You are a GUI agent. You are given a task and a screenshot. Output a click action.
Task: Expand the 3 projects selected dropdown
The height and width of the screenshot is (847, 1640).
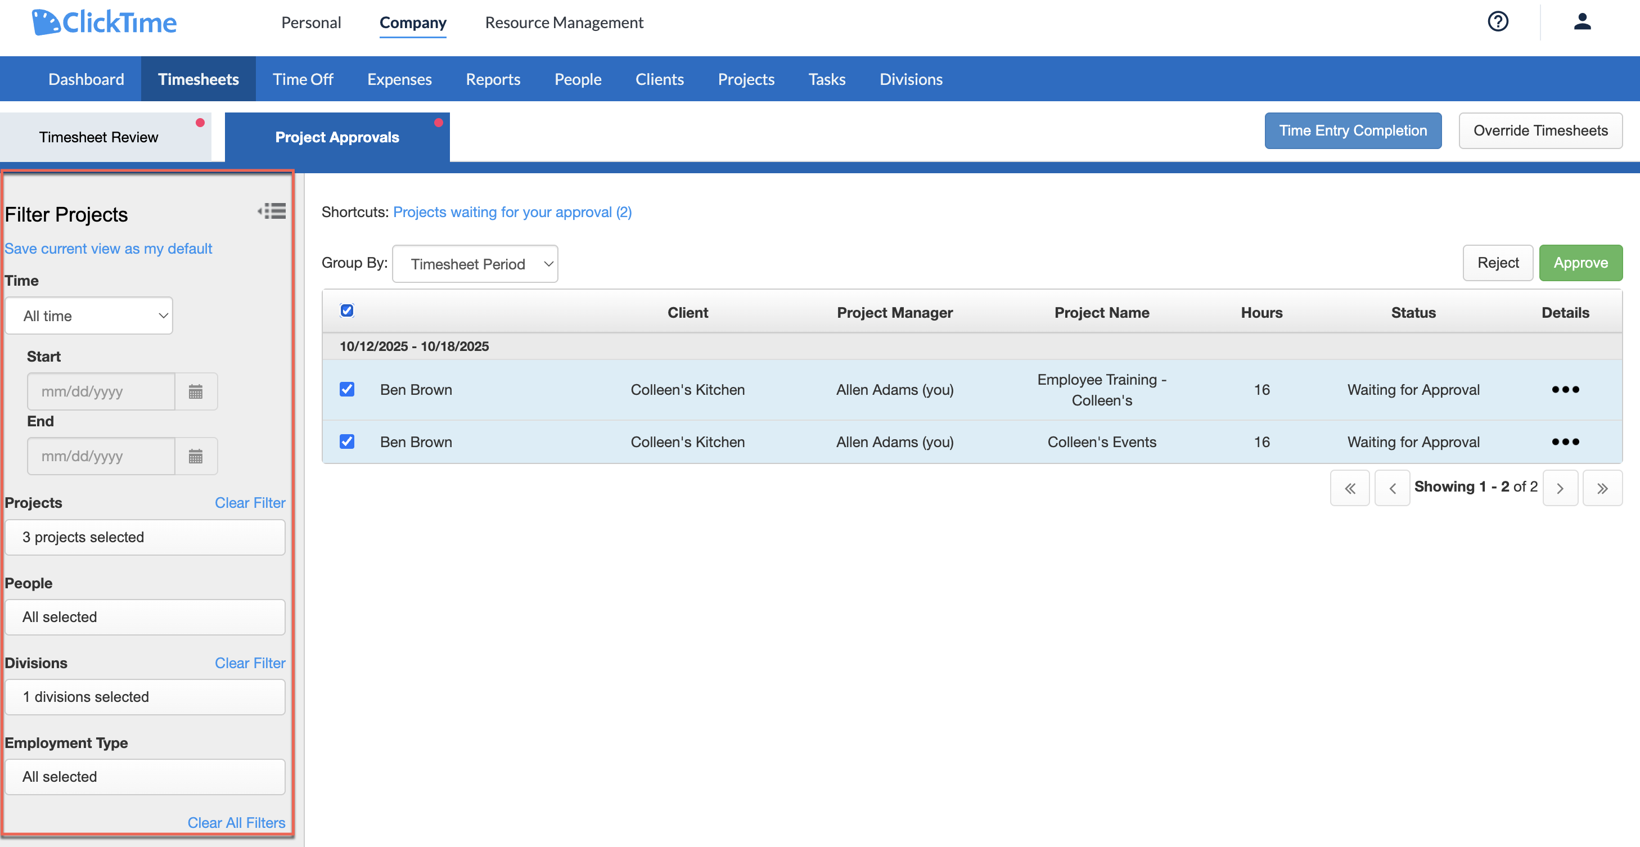(145, 537)
